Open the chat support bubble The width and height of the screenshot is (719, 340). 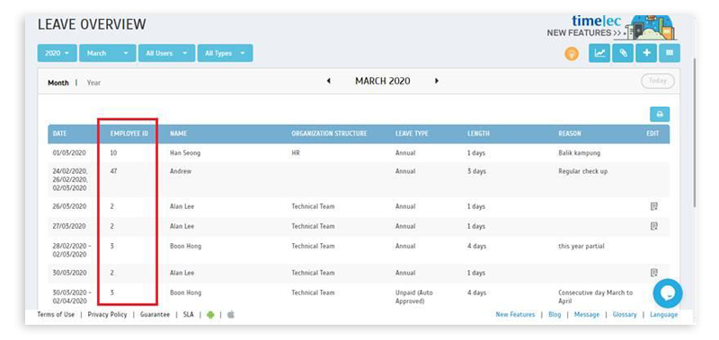click(x=668, y=293)
